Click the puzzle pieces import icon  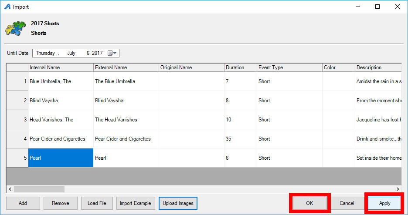click(x=16, y=28)
